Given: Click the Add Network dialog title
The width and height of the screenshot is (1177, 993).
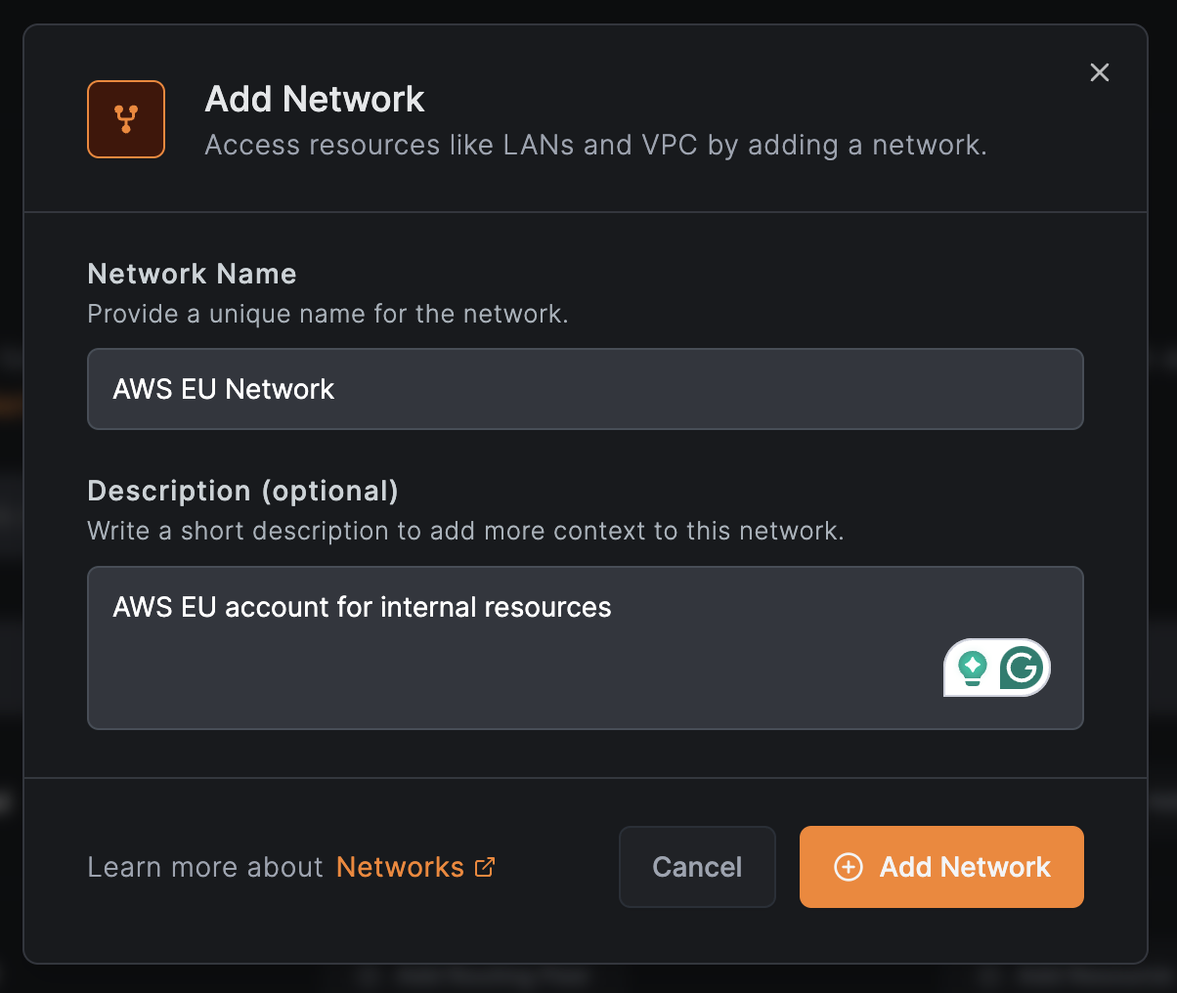Looking at the screenshot, I should pyautogui.click(x=315, y=98).
